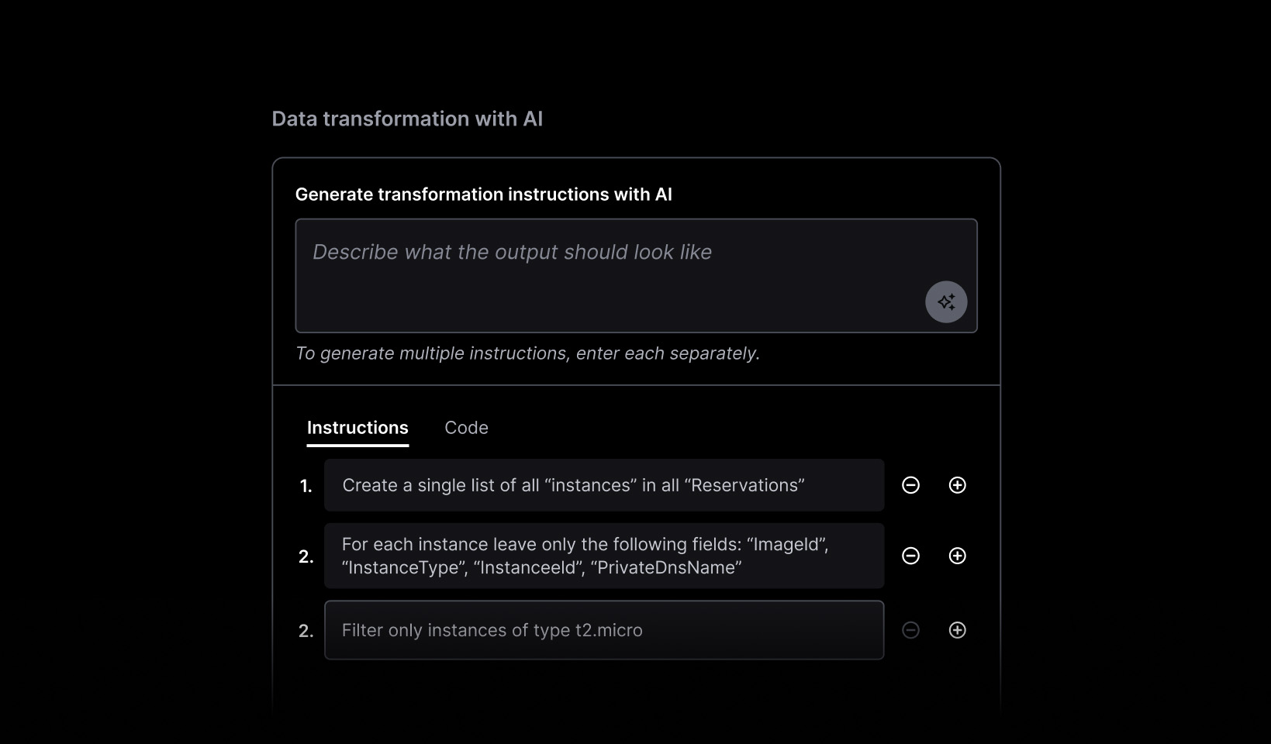Switch to the Code tab
Viewport: 1271px width, 744px height.
click(466, 428)
